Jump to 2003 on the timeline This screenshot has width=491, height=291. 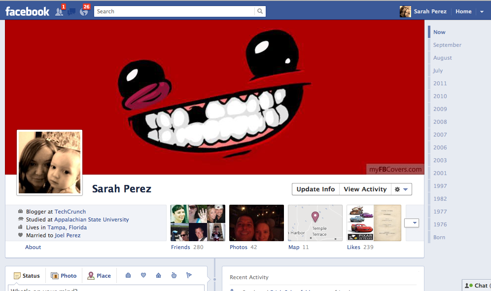pos(440,160)
